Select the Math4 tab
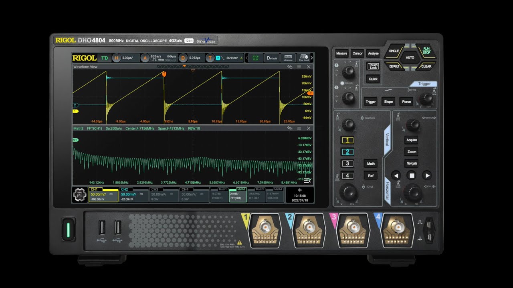Image resolution: width=513 pixels, height=288 pixels. (x=275, y=195)
